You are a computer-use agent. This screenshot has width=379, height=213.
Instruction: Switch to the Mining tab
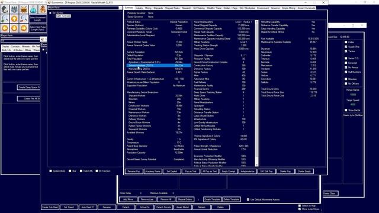click(x=148, y=8)
